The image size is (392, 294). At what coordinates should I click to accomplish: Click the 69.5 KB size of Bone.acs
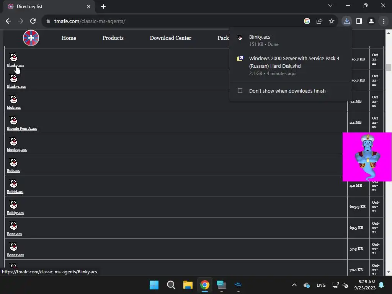pyautogui.click(x=356, y=227)
